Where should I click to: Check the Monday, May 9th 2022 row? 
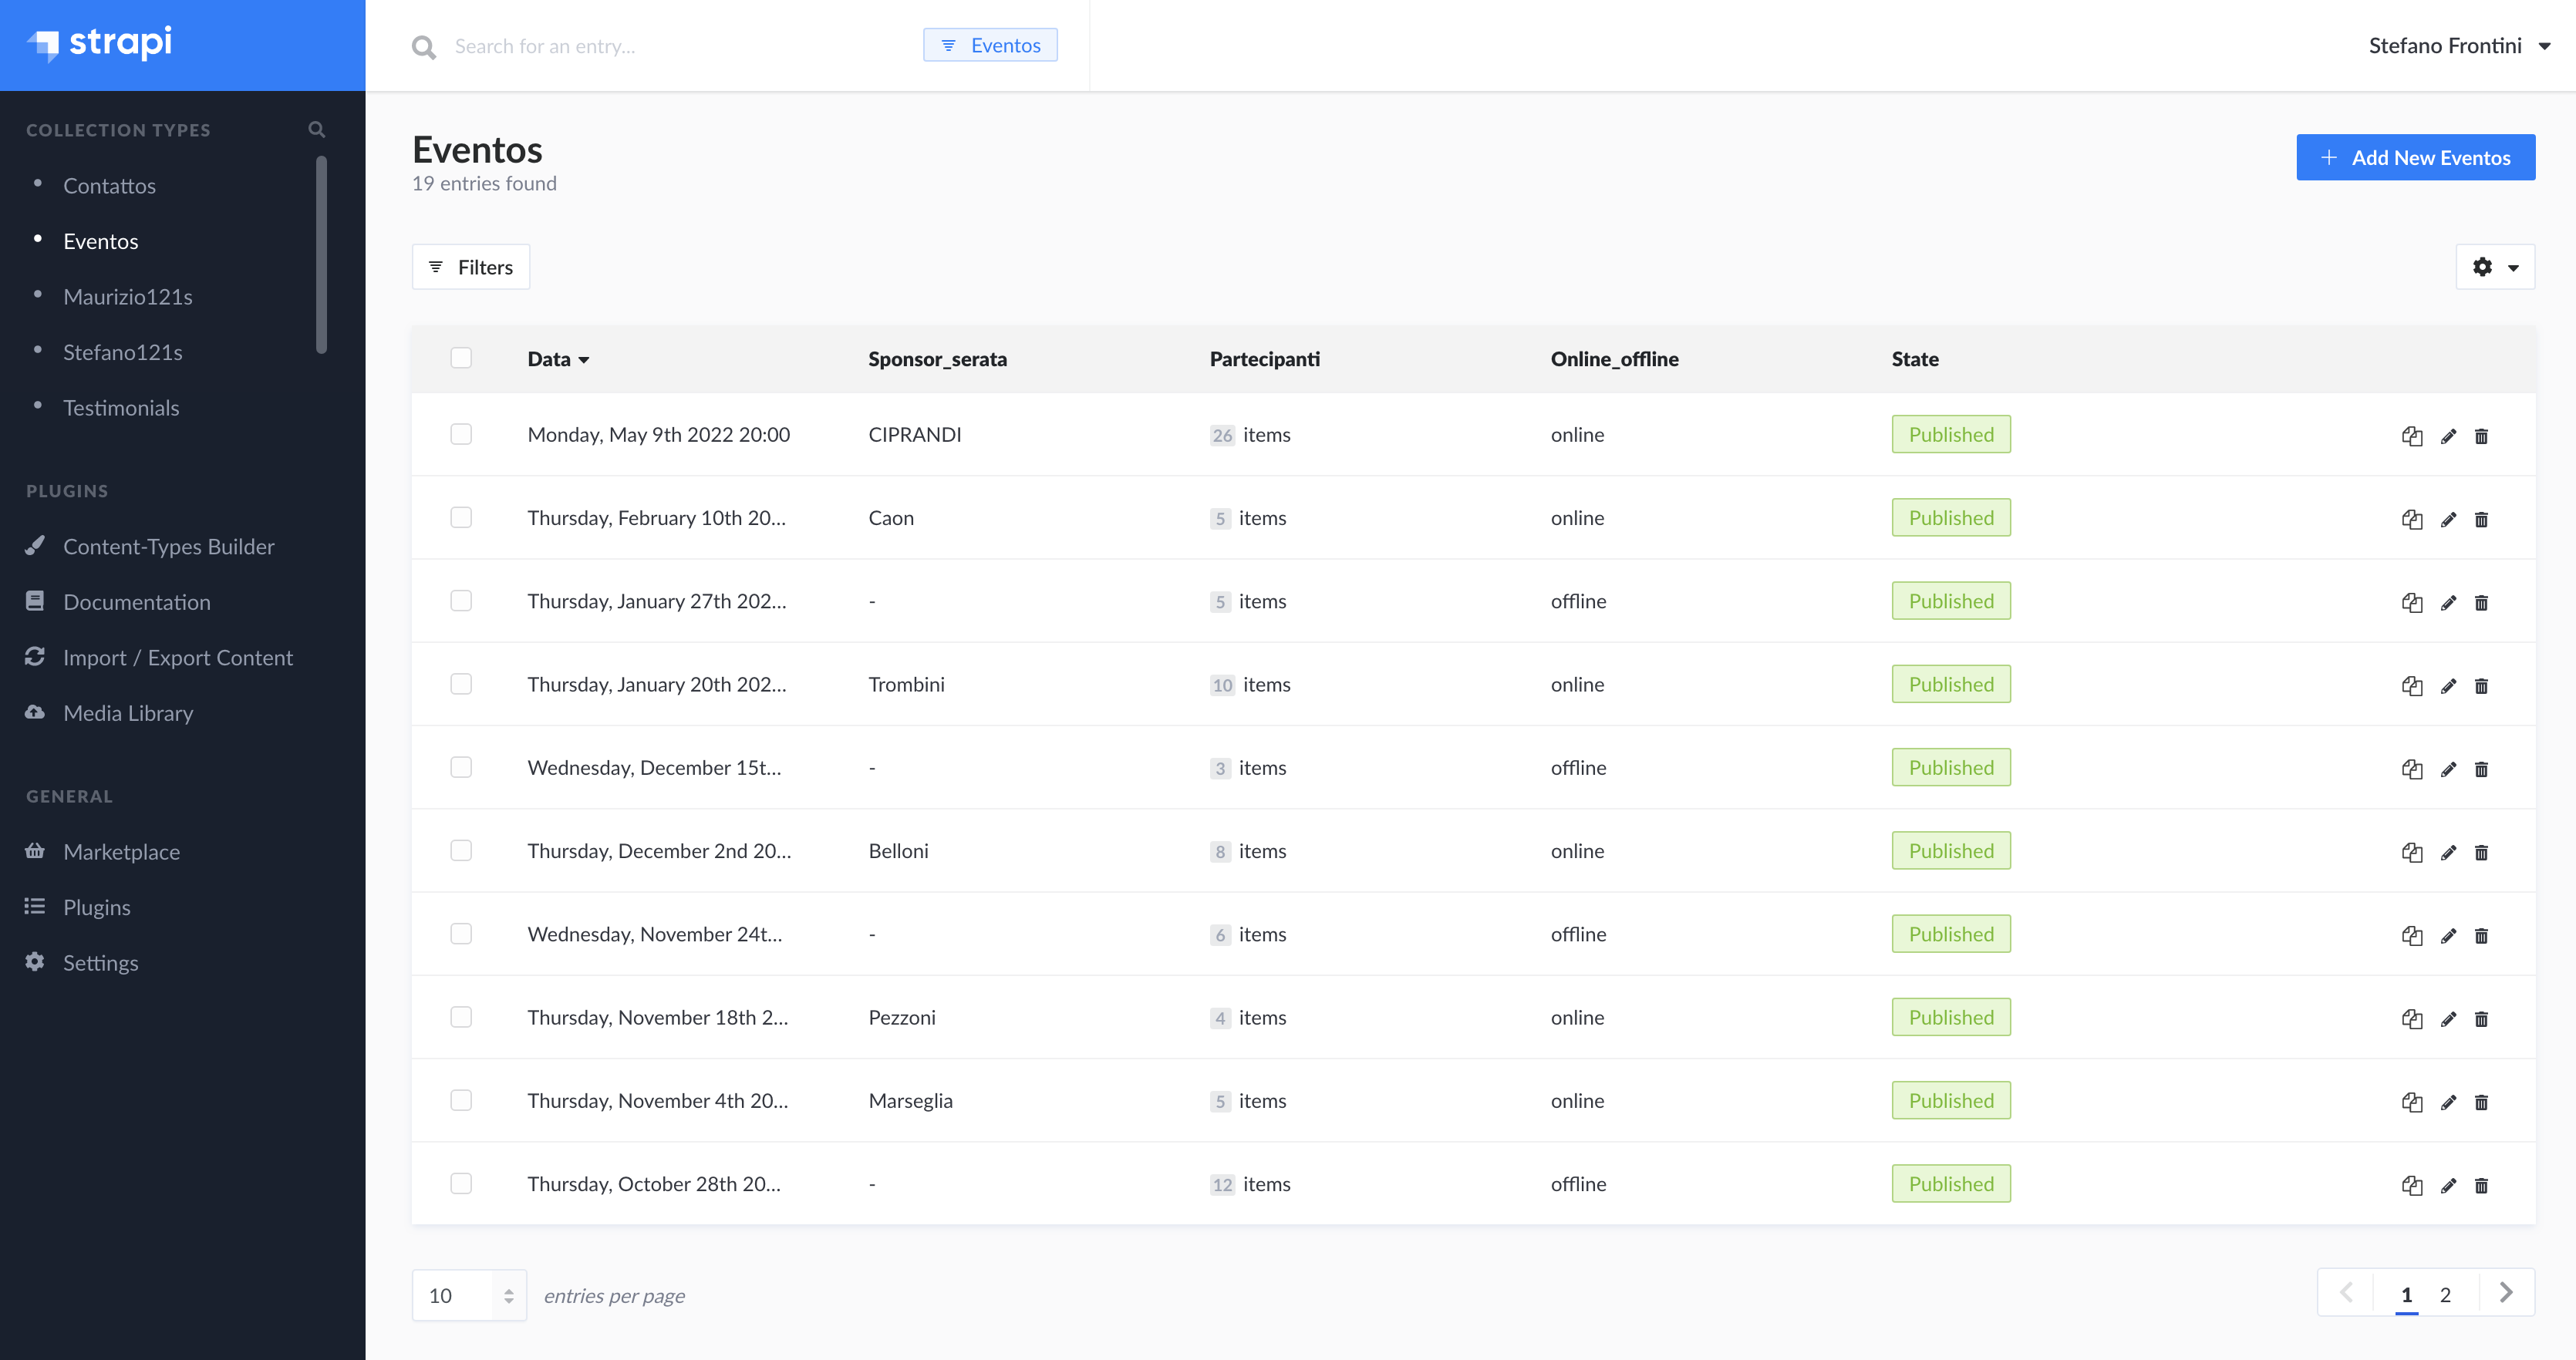[x=461, y=434]
